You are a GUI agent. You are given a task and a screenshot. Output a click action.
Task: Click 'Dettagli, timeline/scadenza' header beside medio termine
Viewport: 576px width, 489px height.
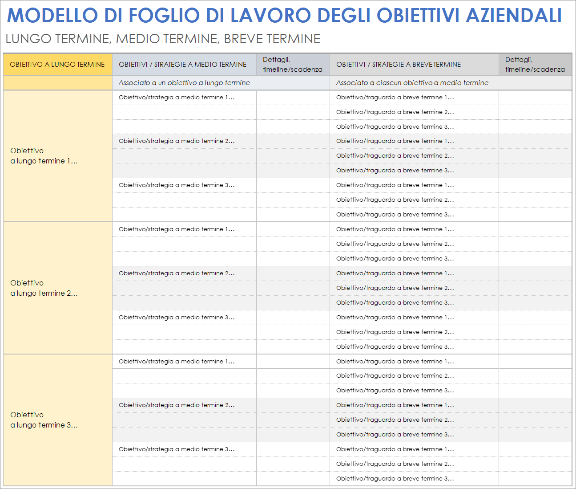pos(293,65)
